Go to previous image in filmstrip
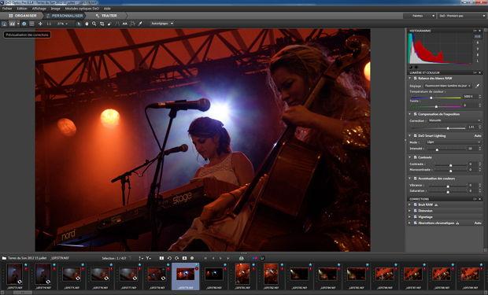This screenshot has width=488, height=295. 213,258
